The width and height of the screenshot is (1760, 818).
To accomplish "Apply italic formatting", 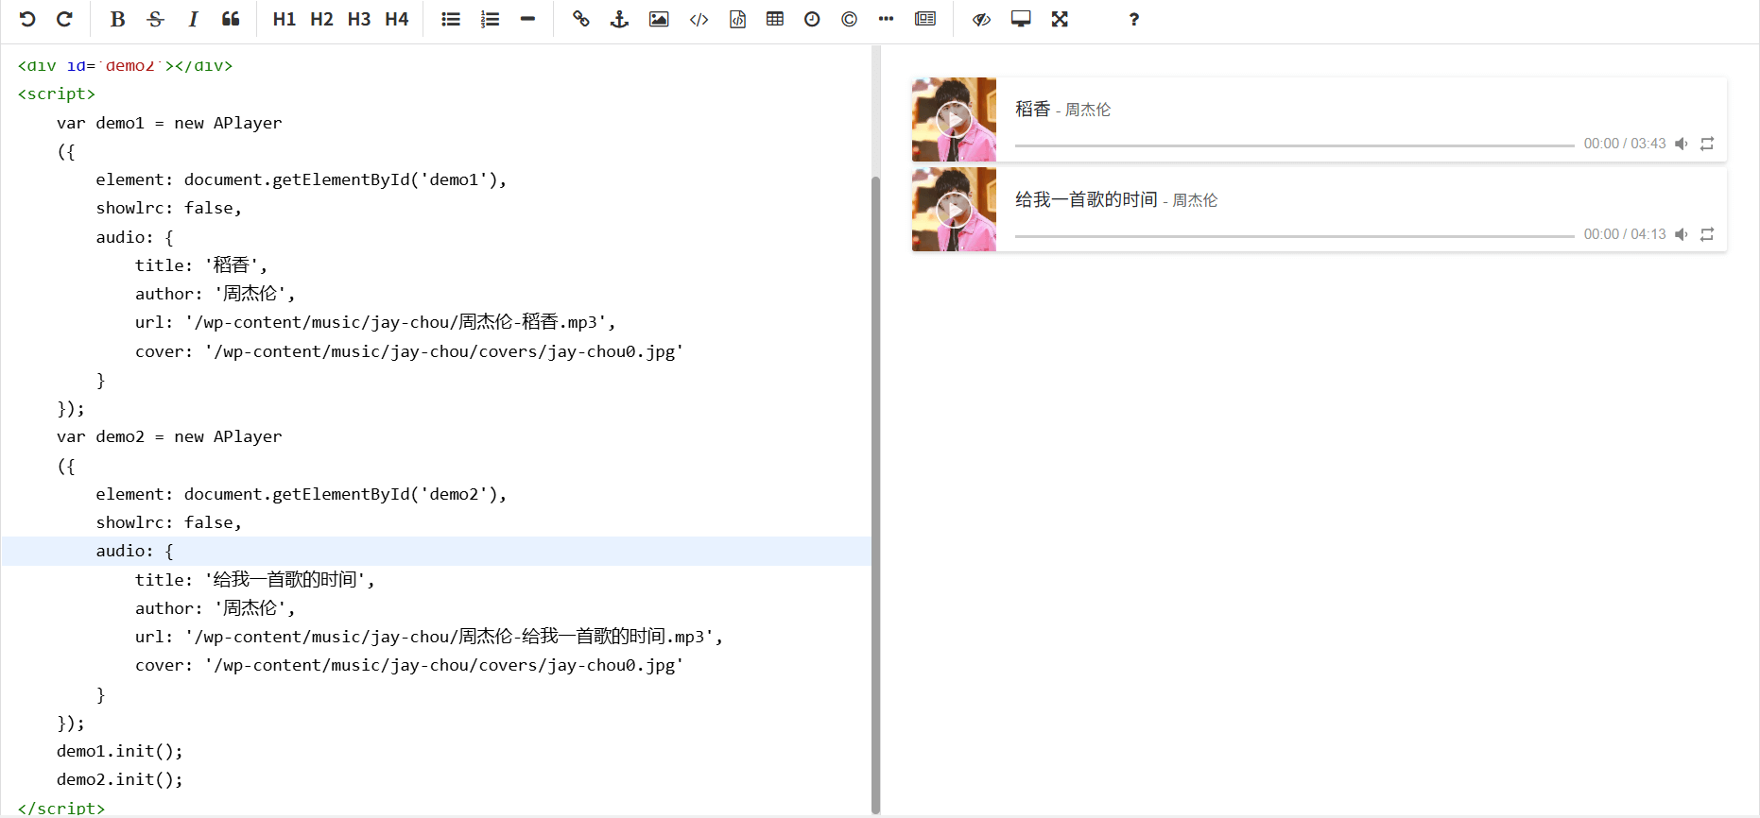I will pos(193,19).
